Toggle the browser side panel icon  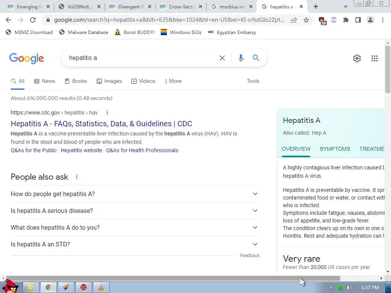click(358, 20)
